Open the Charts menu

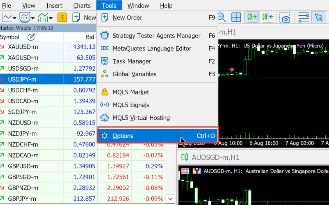(82, 5)
